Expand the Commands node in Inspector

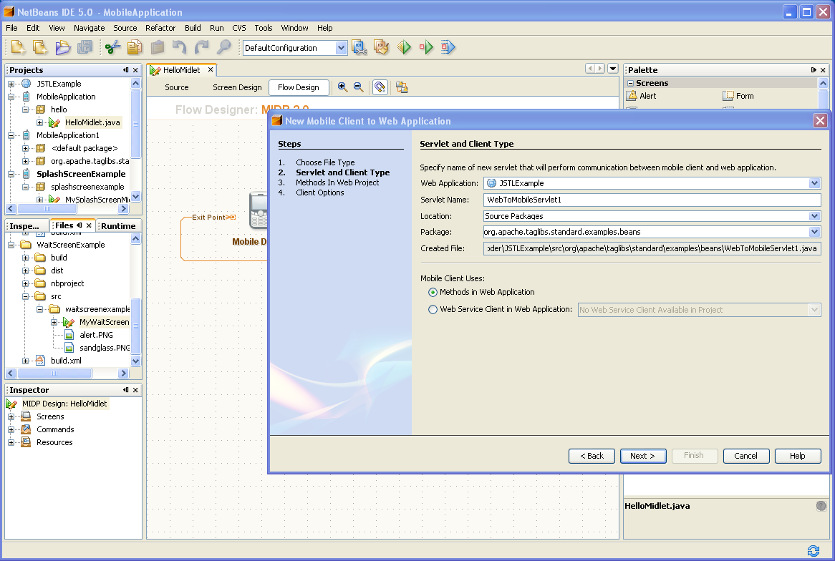tap(11, 429)
